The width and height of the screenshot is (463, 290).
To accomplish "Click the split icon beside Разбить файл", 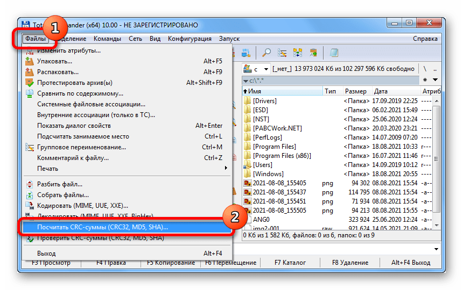I will 30,184.
